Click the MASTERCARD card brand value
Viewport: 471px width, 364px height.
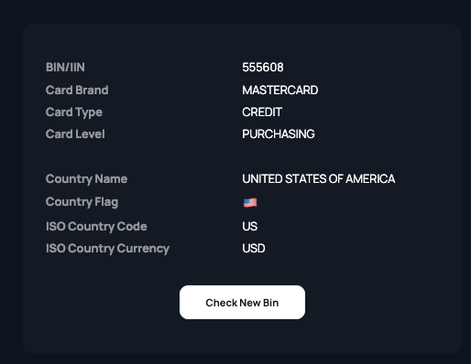pyautogui.click(x=280, y=90)
